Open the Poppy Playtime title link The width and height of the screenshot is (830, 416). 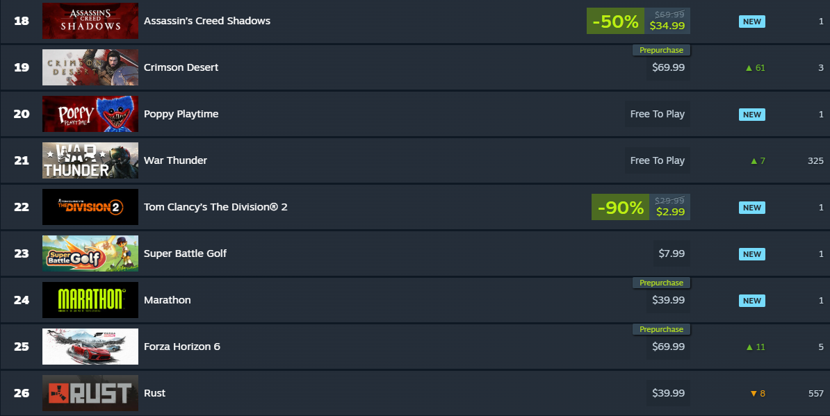pyautogui.click(x=181, y=114)
